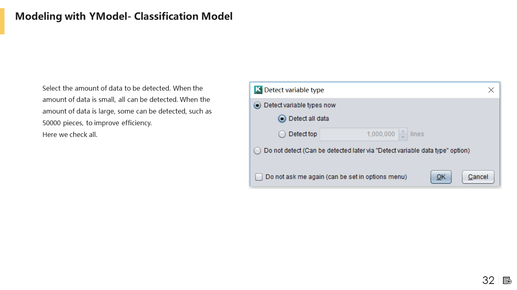Click the yellow accent bar beside the title

tap(2, 21)
